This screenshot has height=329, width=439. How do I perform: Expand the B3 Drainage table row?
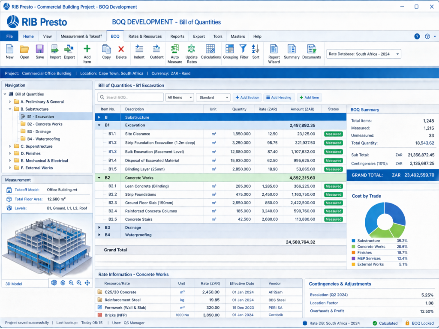point(99,227)
